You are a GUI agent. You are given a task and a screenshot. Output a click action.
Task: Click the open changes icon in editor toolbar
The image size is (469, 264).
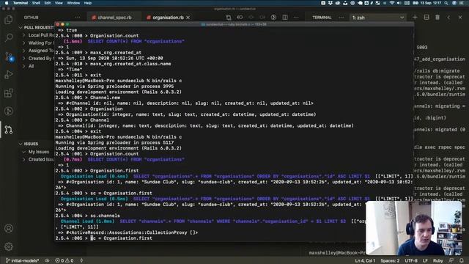pos(229,18)
